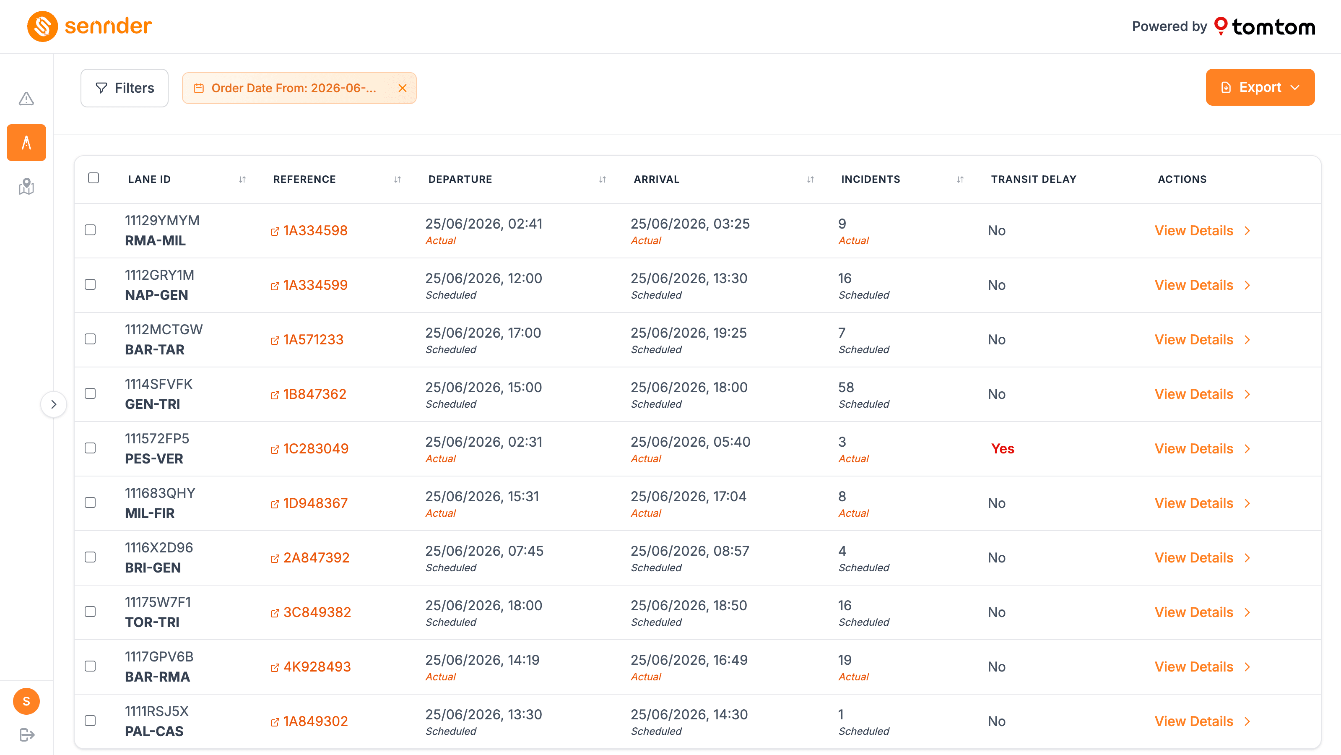View Details for lane TOR-TRI

1203,612
